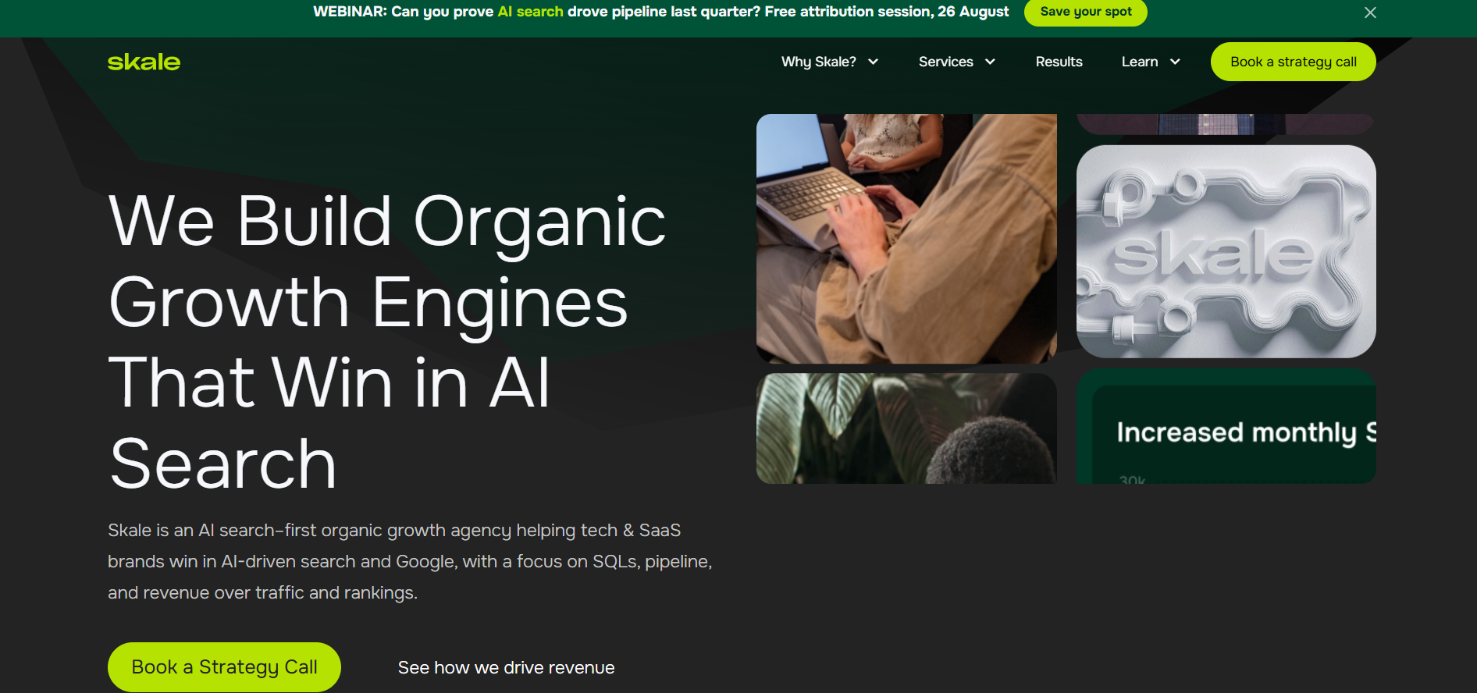This screenshot has height=693, width=1477.
Task: Close the webinar announcement banner
Action: click(1370, 12)
